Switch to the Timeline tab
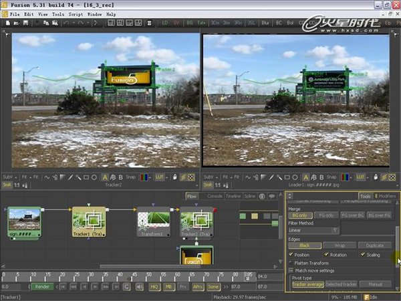The height and width of the screenshot is (301, 401). 233,196
